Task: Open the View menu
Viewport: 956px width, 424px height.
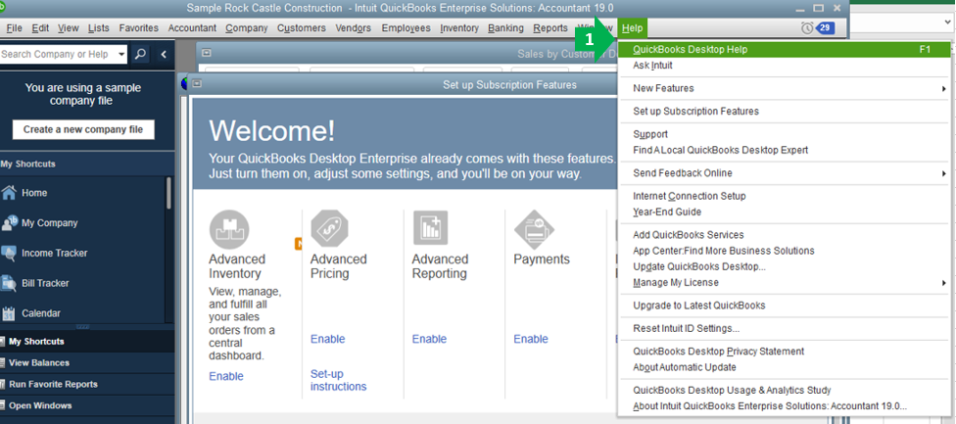Action: pyautogui.click(x=69, y=28)
